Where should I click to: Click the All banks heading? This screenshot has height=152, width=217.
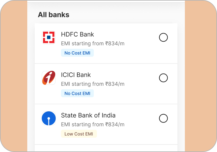click(x=53, y=15)
